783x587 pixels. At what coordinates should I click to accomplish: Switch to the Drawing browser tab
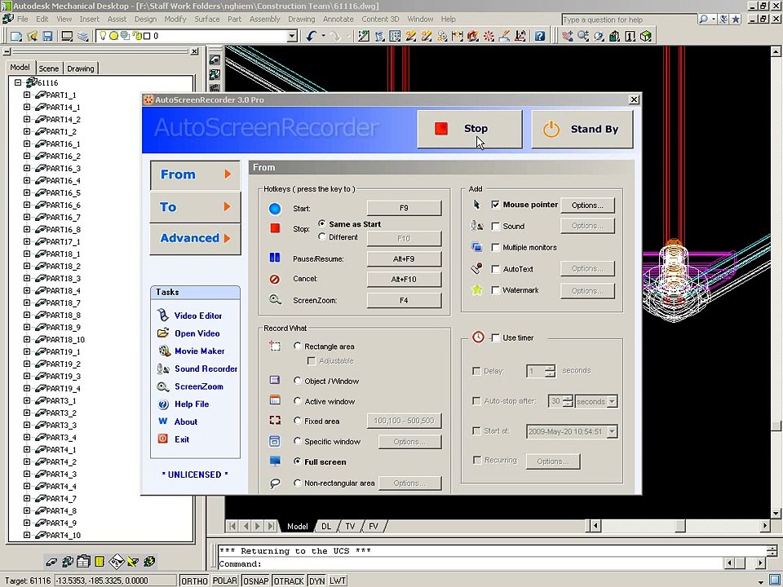(81, 68)
